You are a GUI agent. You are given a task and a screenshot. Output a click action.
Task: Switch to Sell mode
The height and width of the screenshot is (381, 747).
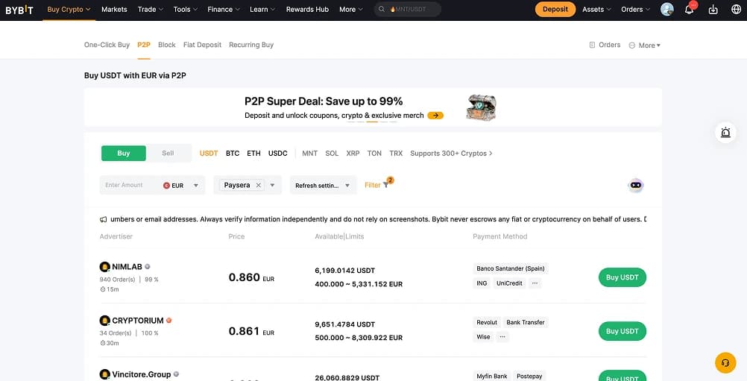tap(168, 154)
